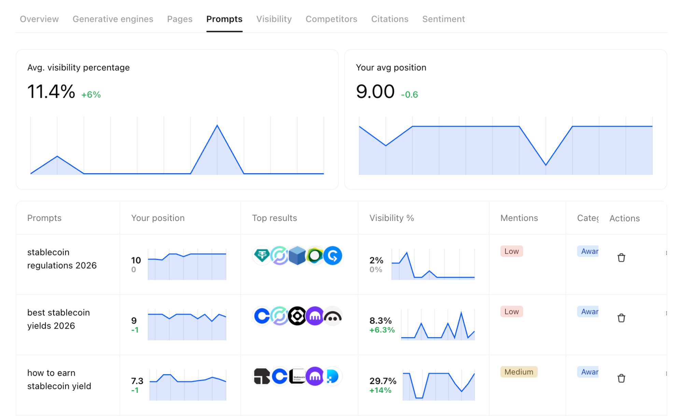
Task: Click Low mentions badge for best stablecoin yields
Action: click(x=512, y=312)
